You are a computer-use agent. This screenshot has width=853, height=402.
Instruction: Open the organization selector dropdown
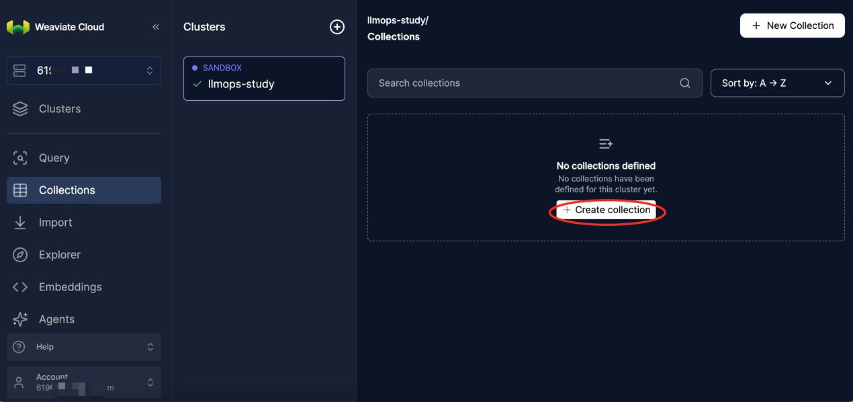pyautogui.click(x=84, y=71)
